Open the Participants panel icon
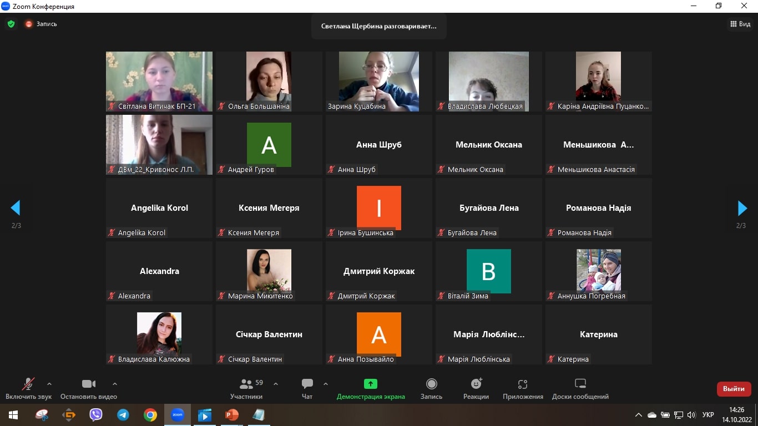Viewport: 758px width, 426px height. 246,384
